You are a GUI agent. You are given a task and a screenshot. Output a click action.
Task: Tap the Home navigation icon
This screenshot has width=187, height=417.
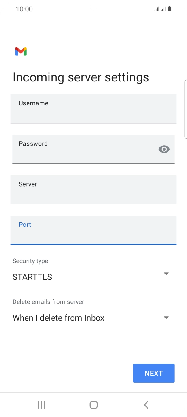(x=93, y=405)
